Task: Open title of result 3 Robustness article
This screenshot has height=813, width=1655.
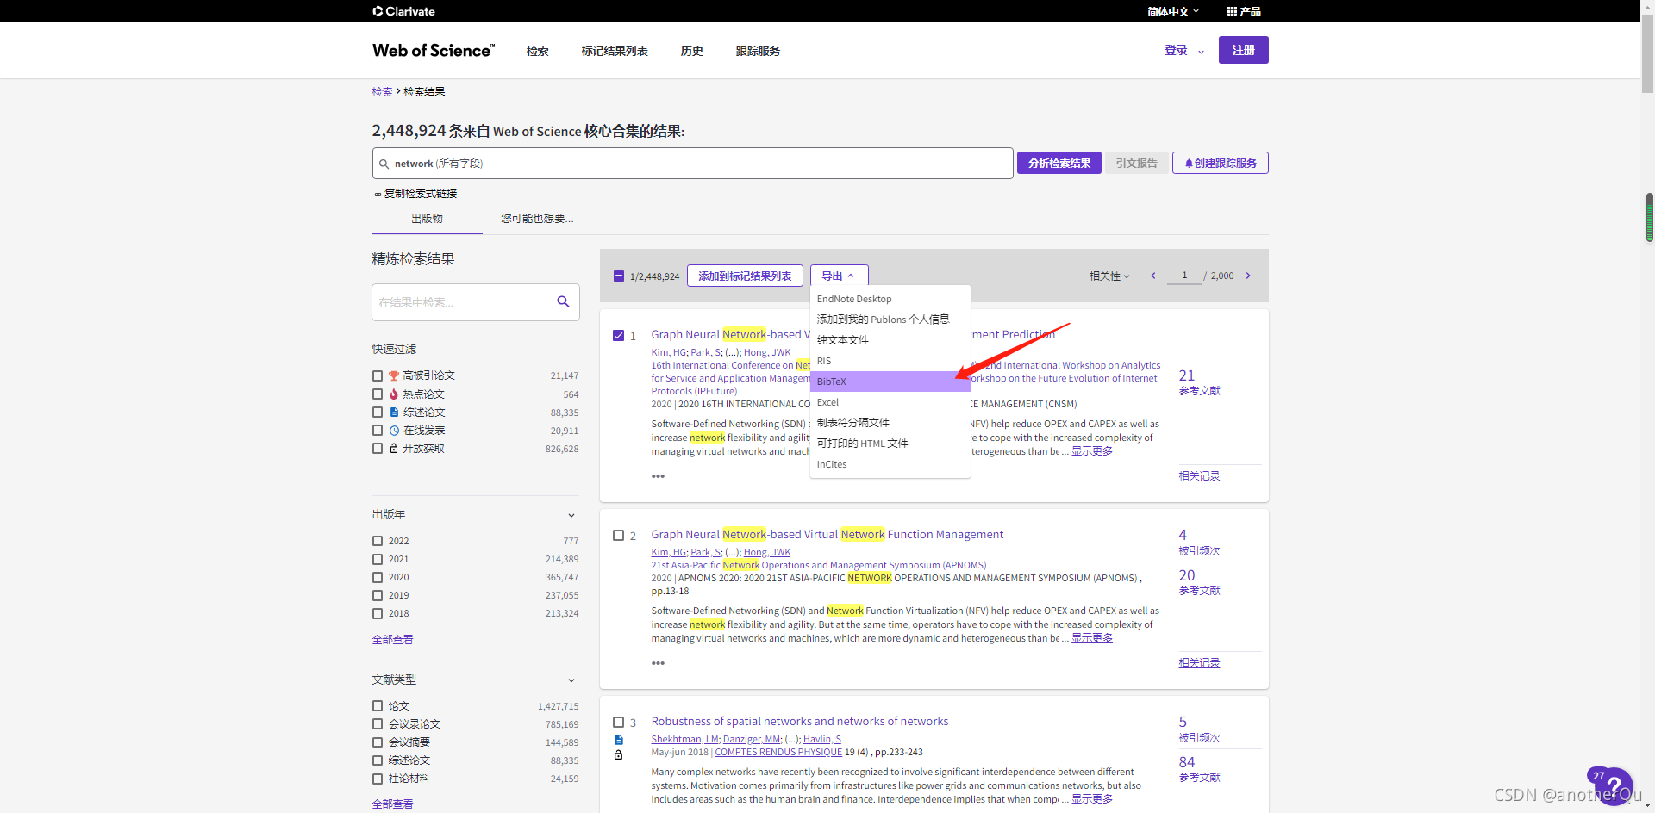Action: tap(799, 722)
